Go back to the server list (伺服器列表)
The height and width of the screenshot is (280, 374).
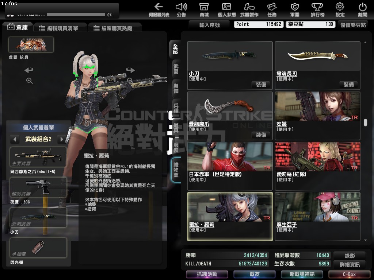[x=159, y=10]
